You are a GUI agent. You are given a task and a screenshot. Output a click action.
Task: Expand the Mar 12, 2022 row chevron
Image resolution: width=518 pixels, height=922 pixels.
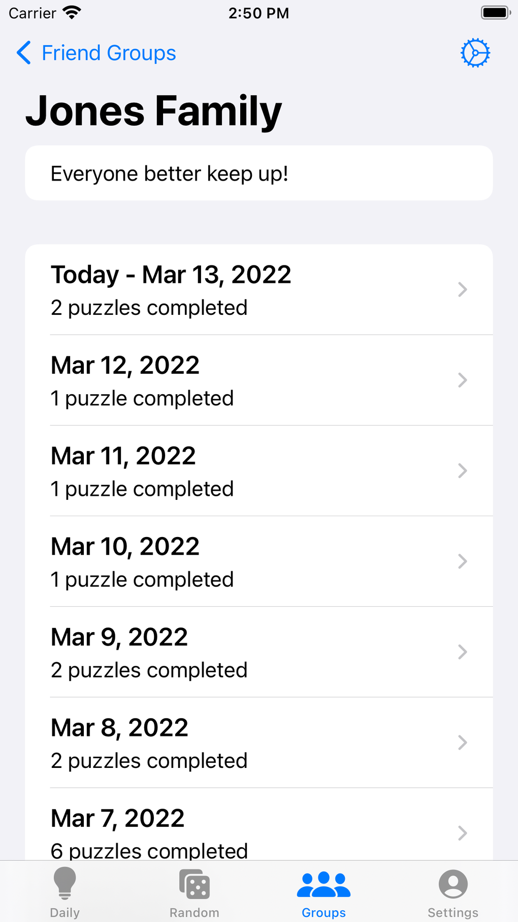(462, 380)
